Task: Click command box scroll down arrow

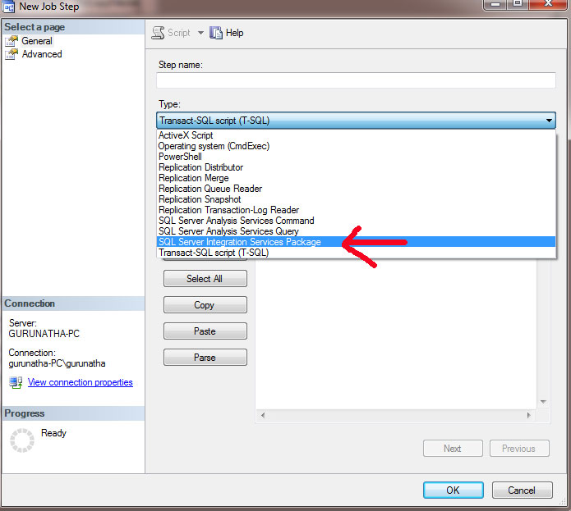Action: 543,402
